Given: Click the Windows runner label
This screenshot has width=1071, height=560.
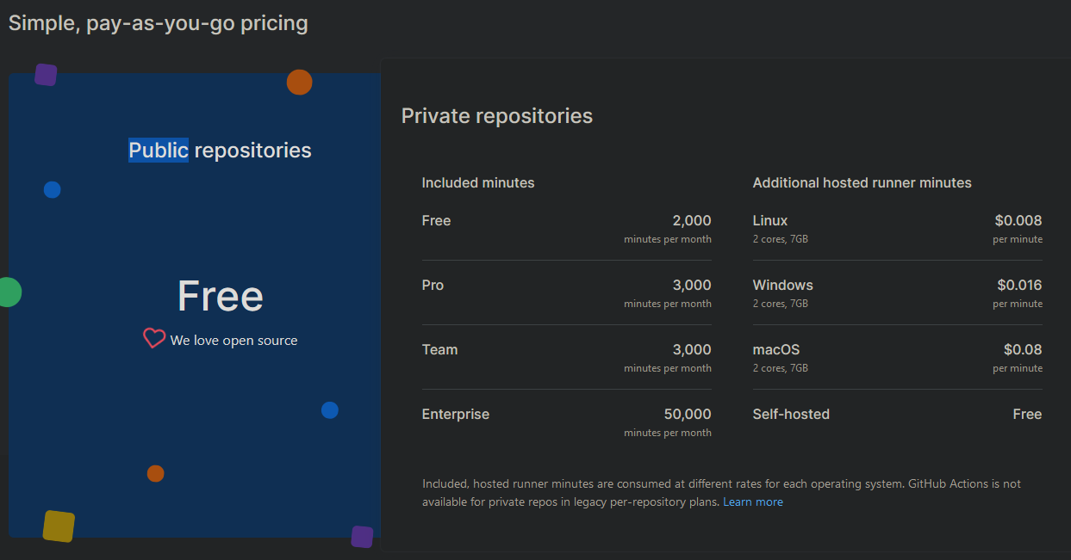Looking at the screenshot, I should 782,285.
